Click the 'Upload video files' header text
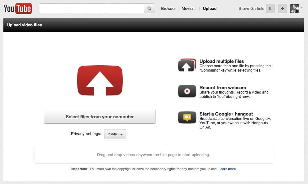 coord(24,25)
